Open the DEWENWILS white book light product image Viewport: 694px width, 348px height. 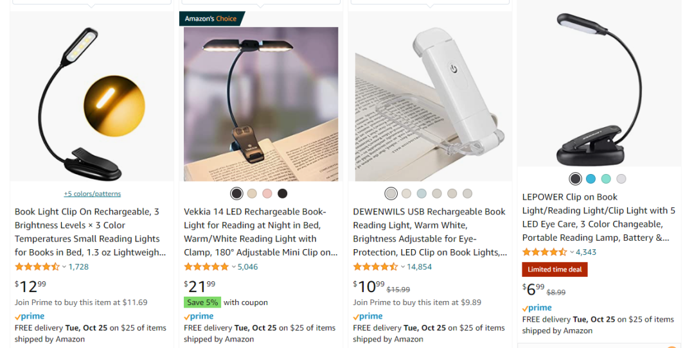430,96
